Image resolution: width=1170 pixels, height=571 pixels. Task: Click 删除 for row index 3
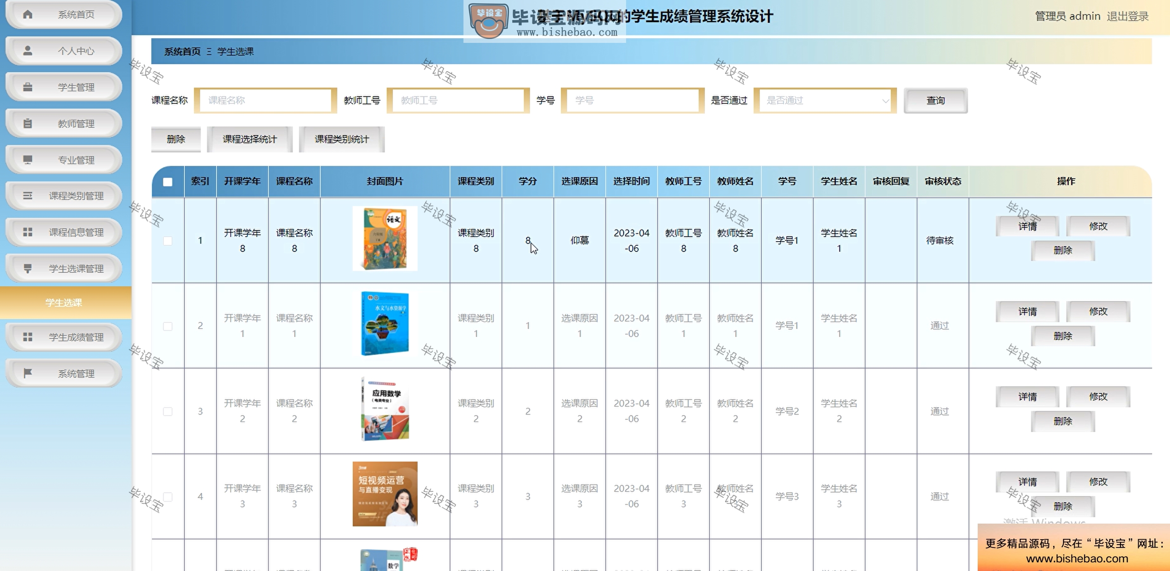click(1062, 421)
